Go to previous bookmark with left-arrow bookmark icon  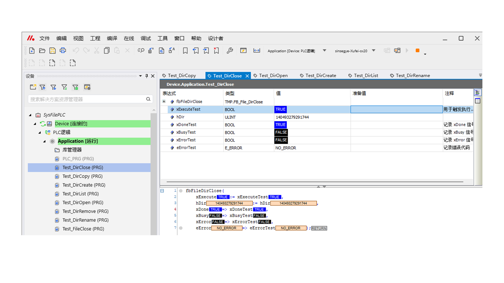196,51
